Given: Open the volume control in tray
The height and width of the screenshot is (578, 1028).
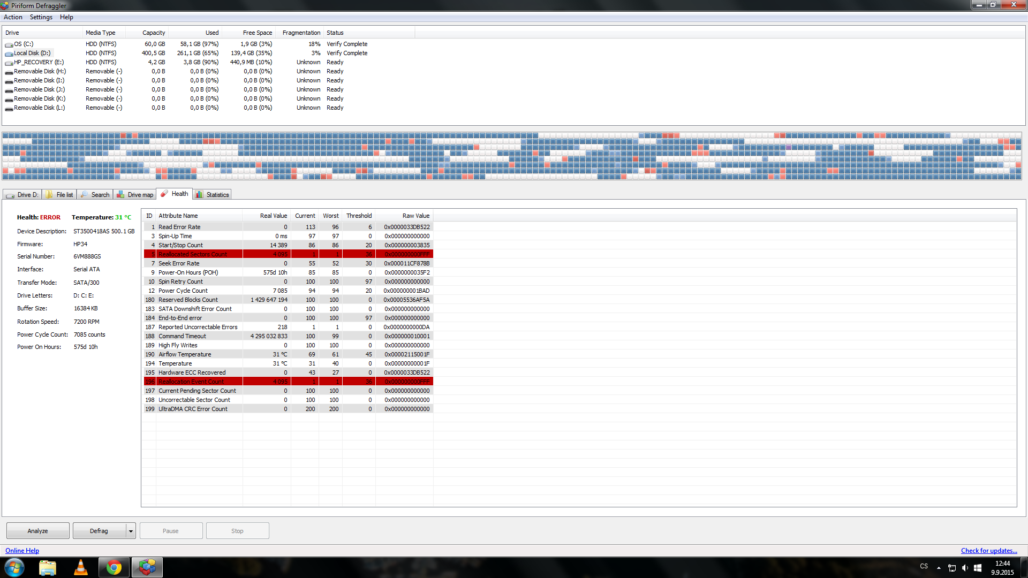Looking at the screenshot, I should [965, 568].
